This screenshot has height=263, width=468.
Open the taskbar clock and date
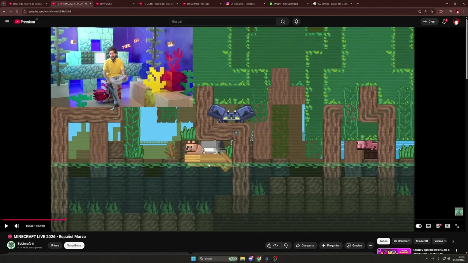pyautogui.click(x=458, y=259)
